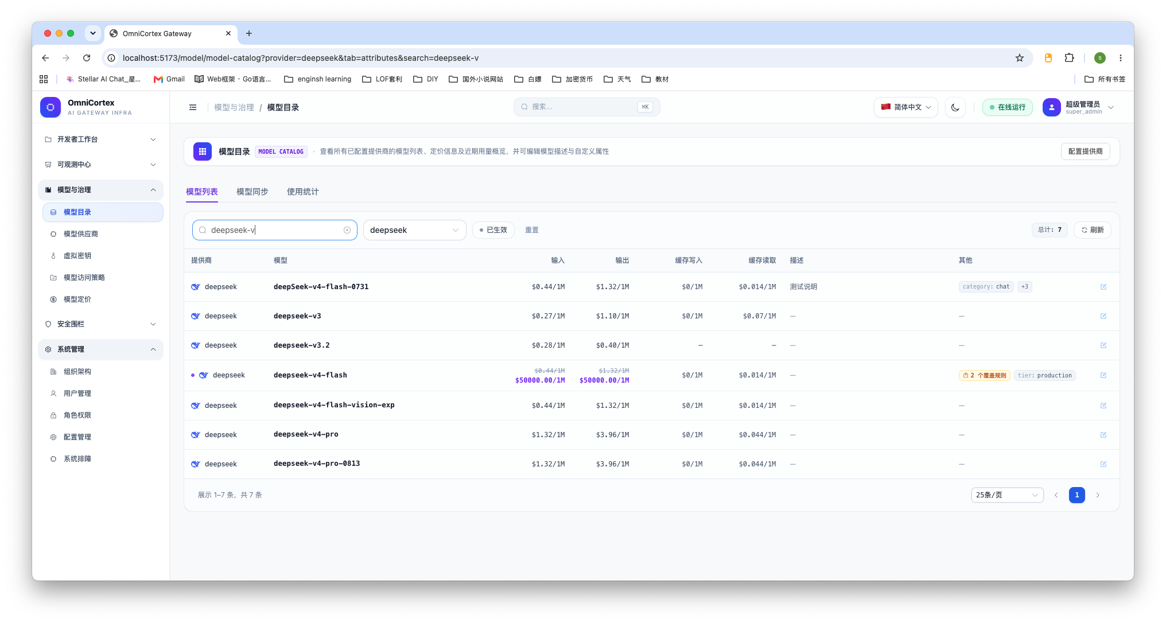Go back in browser history
The width and height of the screenshot is (1166, 623).
click(x=45, y=58)
